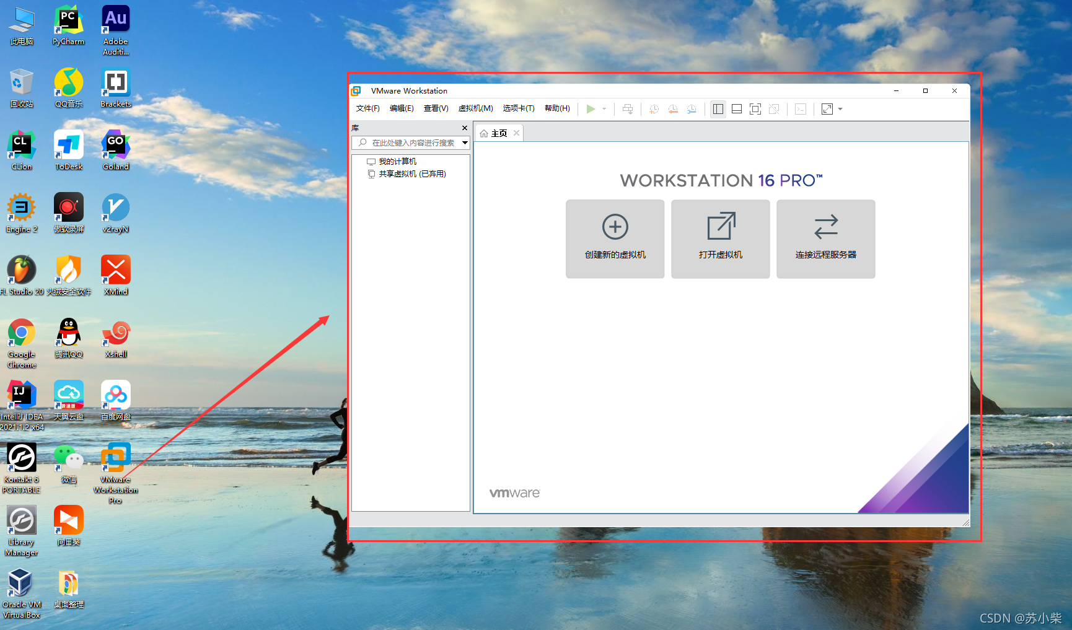Click the 此电脑 desktop icon
Image resolution: width=1072 pixels, height=630 pixels.
pos(22,26)
